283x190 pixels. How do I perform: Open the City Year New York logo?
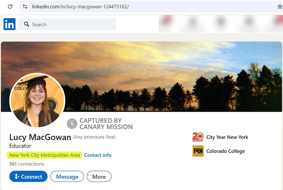point(198,137)
